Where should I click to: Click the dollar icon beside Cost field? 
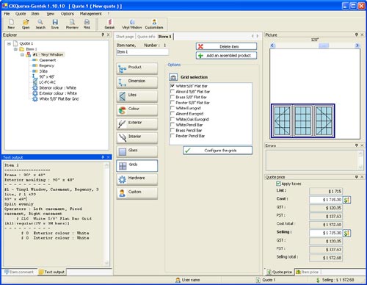point(346,200)
